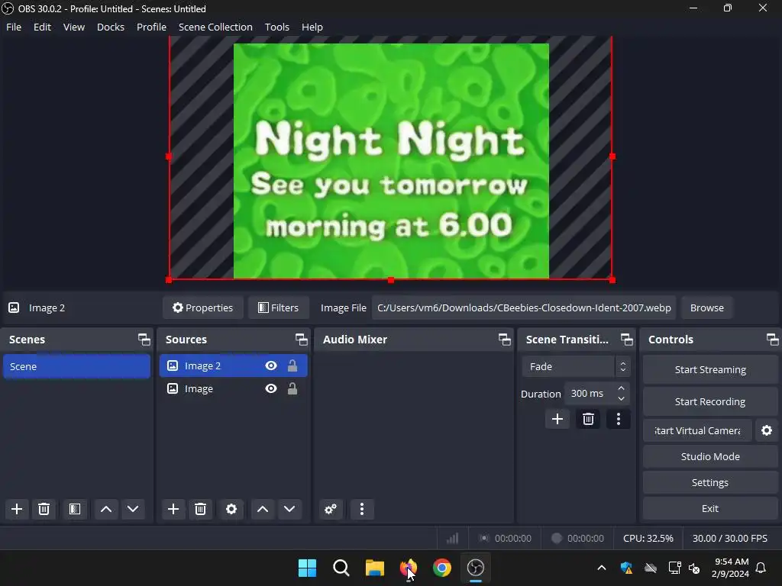Add a scene transition with plus
The image size is (782, 586).
click(557, 419)
